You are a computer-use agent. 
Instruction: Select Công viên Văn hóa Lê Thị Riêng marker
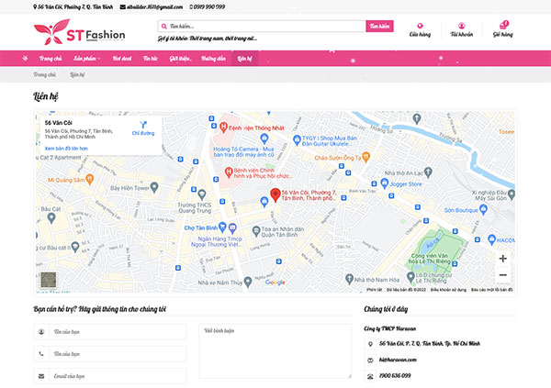click(x=430, y=259)
